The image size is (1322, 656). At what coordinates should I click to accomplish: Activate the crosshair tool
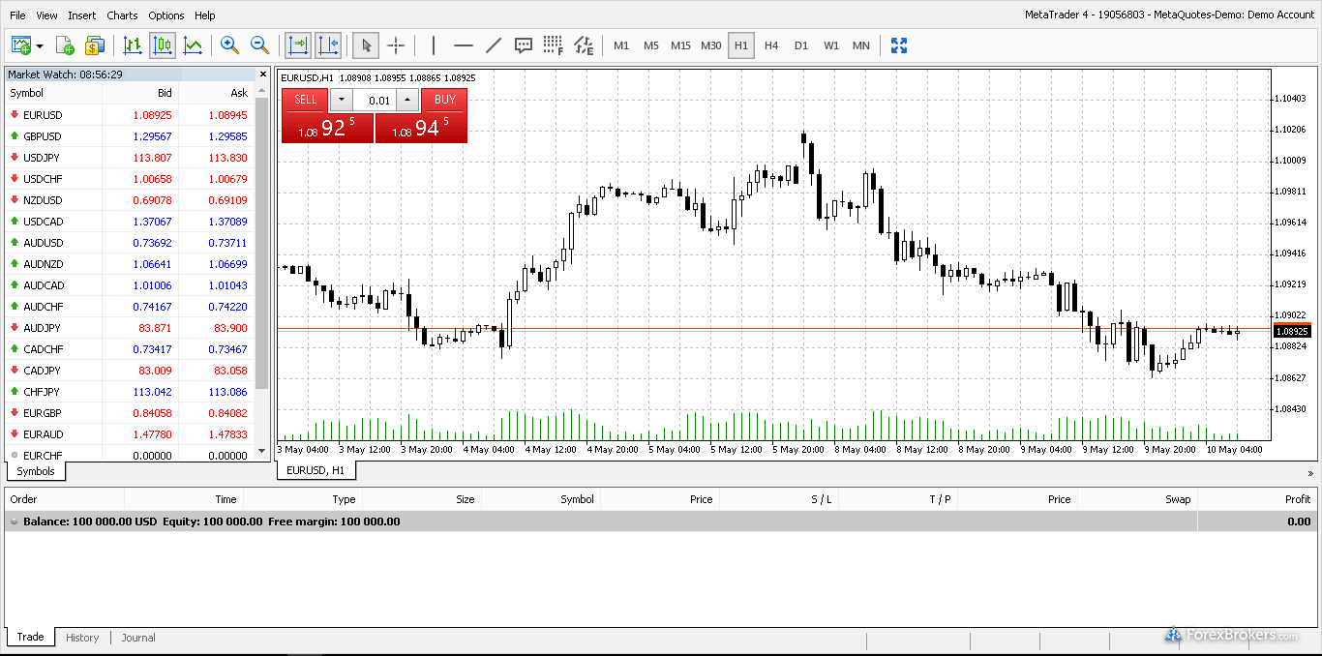click(x=396, y=45)
